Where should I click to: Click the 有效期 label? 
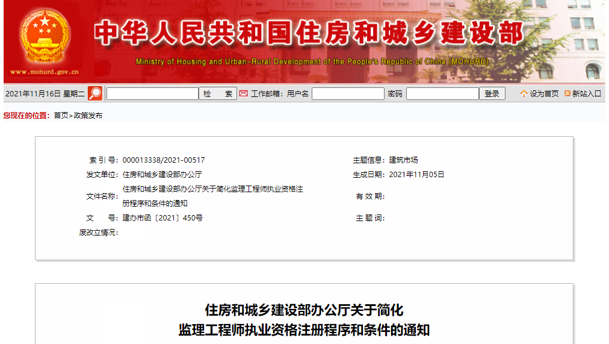click(x=370, y=196)
